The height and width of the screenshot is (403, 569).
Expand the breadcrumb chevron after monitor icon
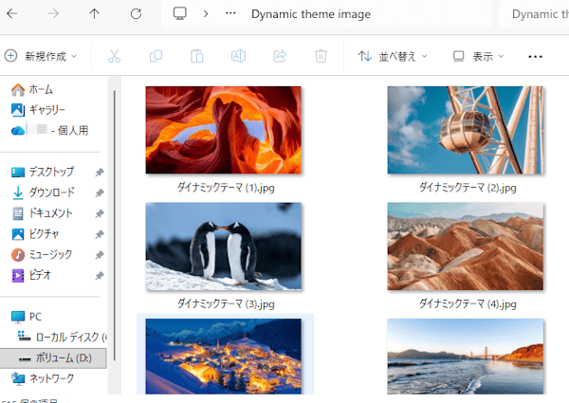point(206,14)
